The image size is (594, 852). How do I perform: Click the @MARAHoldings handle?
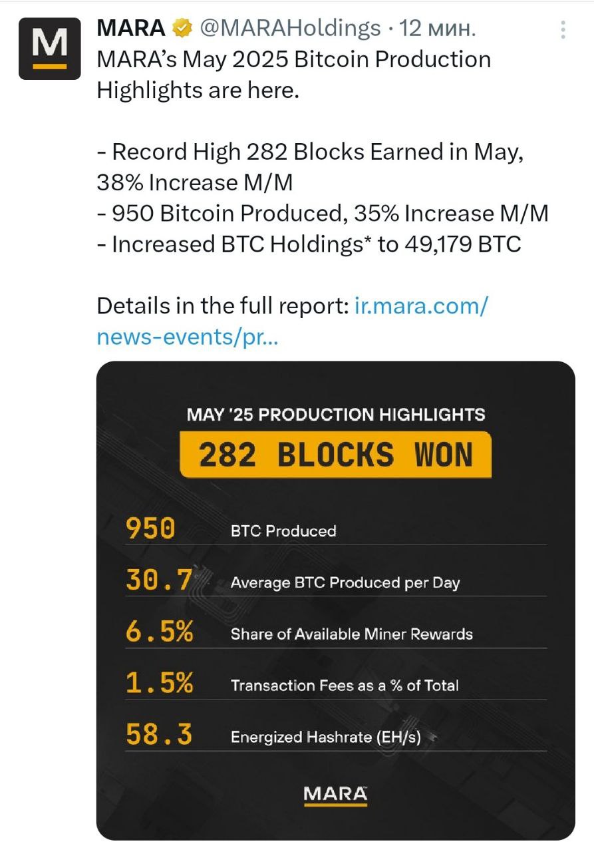[x=289, y=28]
